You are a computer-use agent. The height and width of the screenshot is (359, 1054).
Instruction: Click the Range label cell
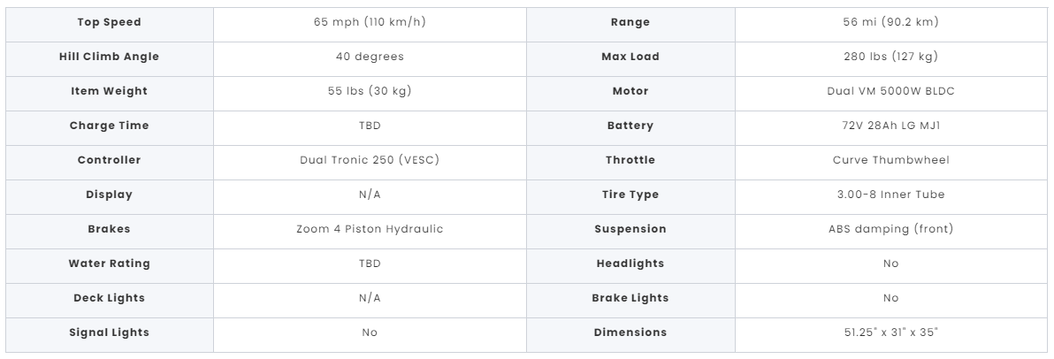tap(630, 22)
